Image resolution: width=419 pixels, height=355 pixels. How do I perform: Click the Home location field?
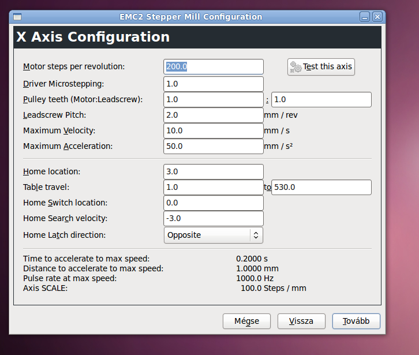214,171
